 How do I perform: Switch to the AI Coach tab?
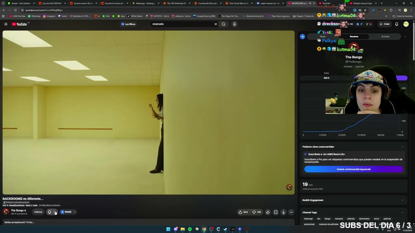click(x=385, y=37)
